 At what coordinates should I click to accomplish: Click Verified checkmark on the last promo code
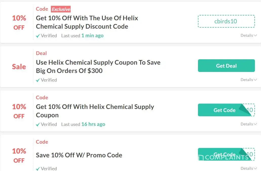pyautogui.click(x=38, y=169)
